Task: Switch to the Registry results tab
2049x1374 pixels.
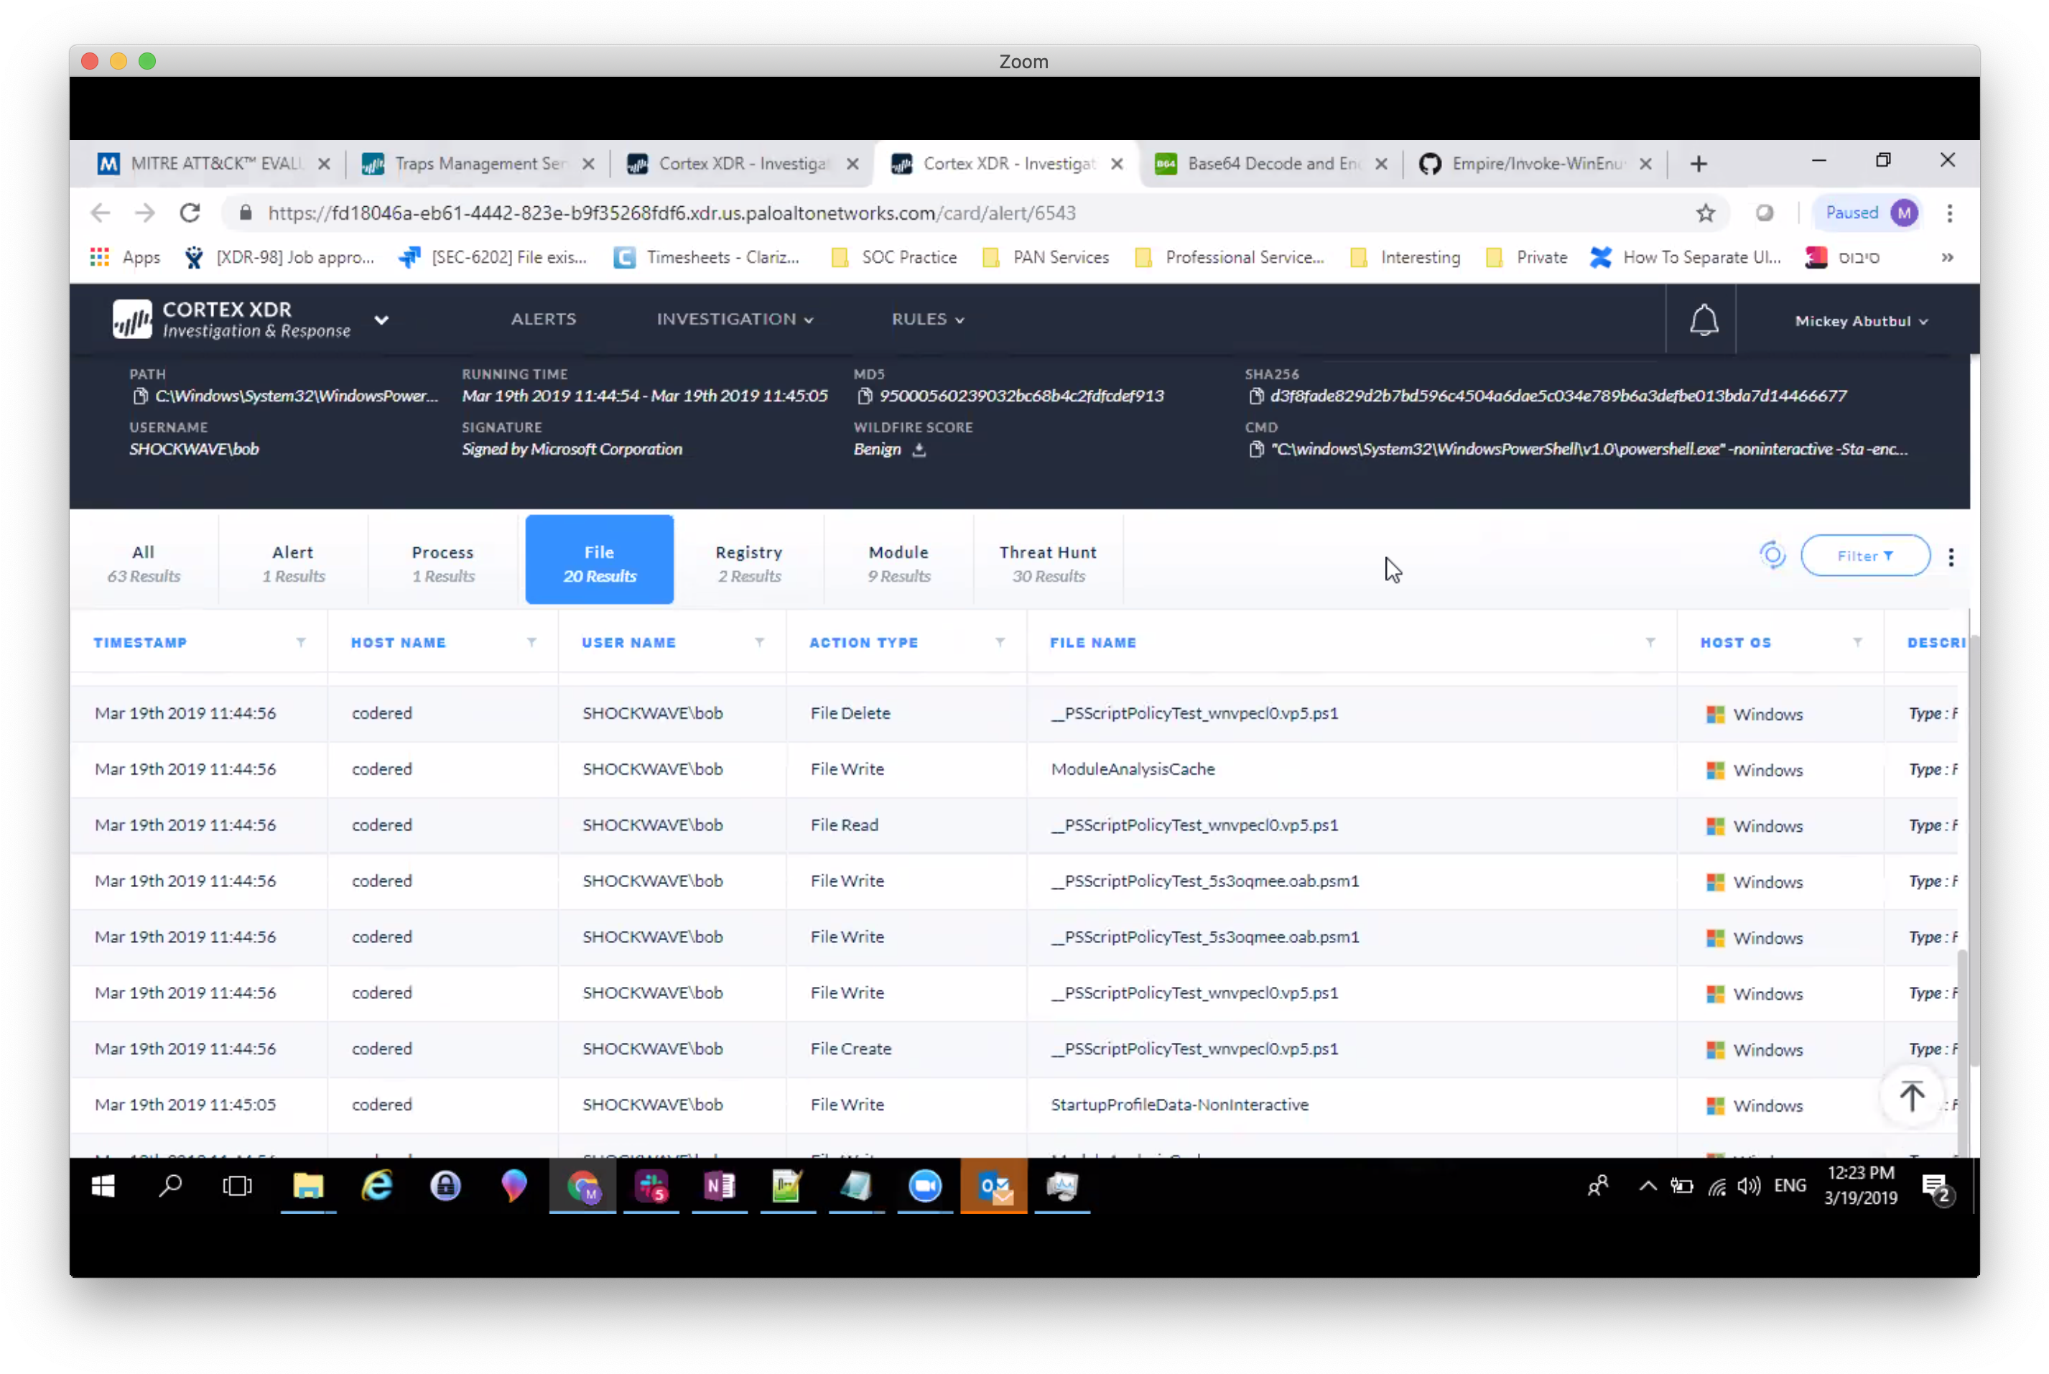Action: tap(749, 563)
